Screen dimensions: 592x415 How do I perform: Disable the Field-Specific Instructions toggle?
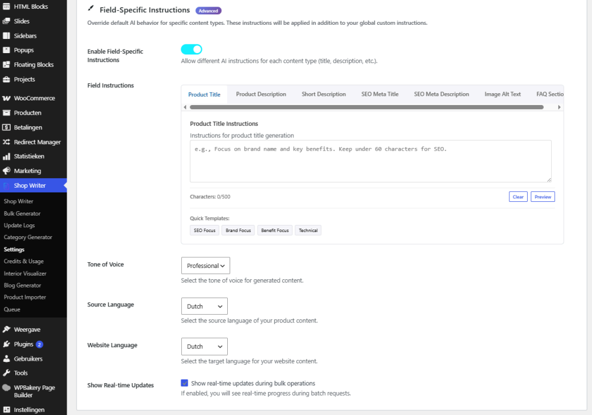point(191,50)
